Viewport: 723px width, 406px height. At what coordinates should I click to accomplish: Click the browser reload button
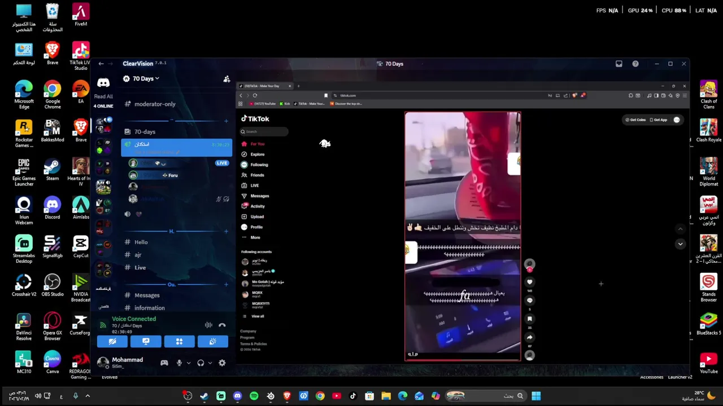coord(255,95)
